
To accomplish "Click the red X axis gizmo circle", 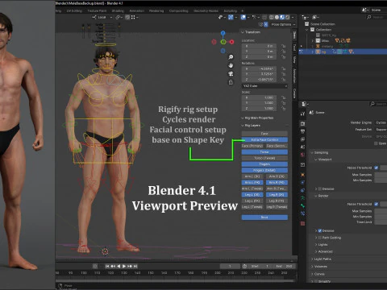I will (x=231, y=42).
